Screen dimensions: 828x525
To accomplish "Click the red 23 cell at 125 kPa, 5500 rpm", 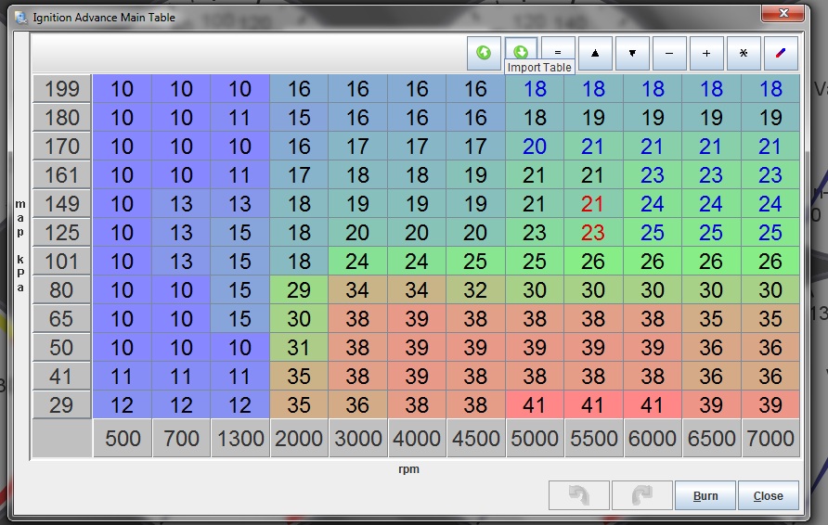I will (593, 232).
